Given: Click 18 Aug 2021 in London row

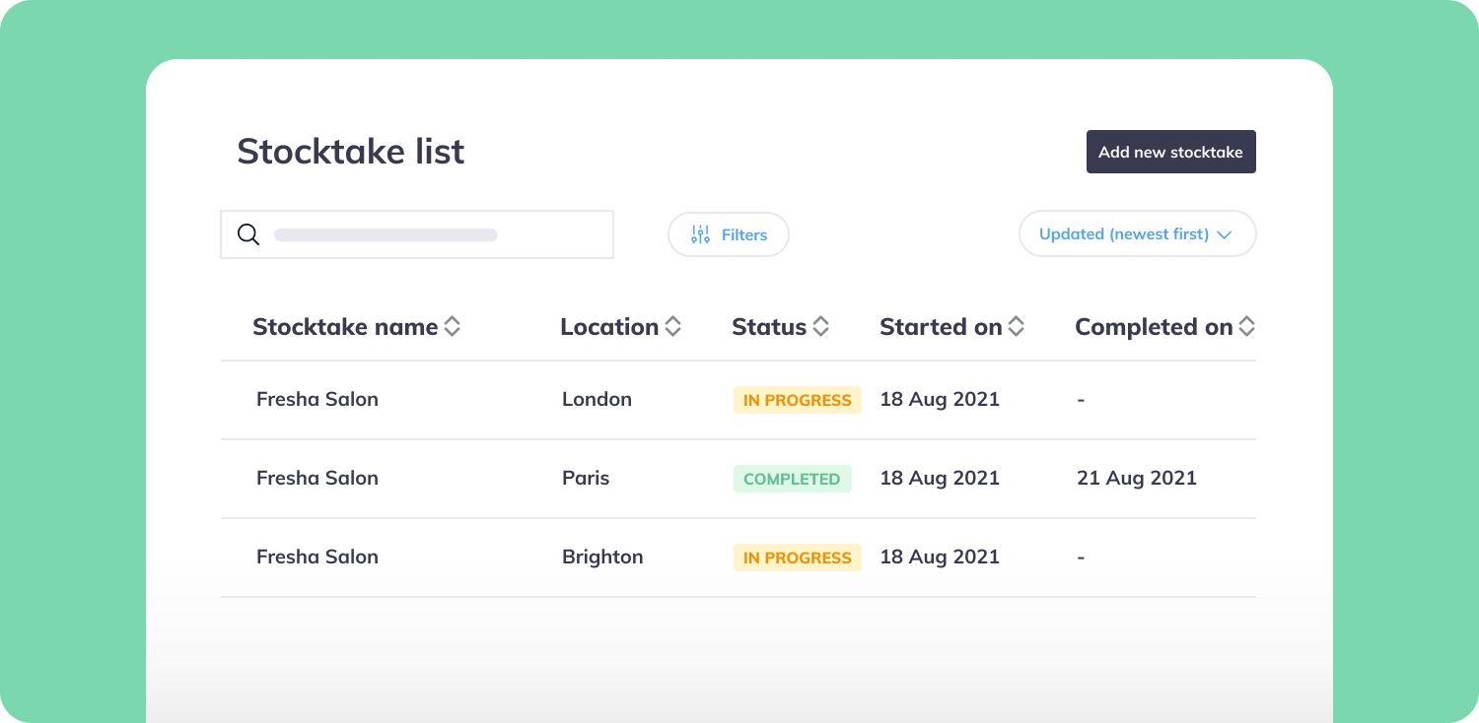Looking at the screenshot, I should coord(940,399).
